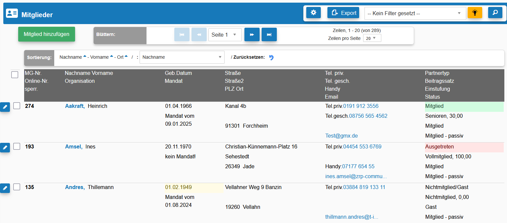The height and width of the screenshot is (223, 507).
Task: Toggle sort direction arrow next to Nachname
Action: [x=85, y=57]
